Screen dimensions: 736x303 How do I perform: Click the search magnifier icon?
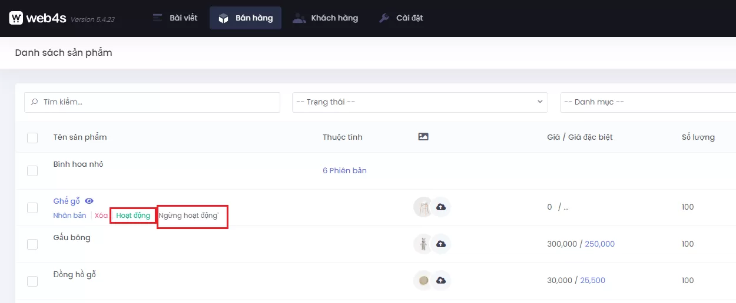35,102
